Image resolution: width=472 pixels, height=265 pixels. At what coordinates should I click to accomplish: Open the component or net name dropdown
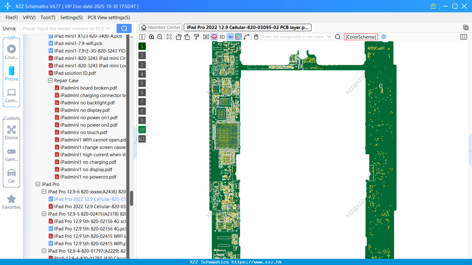pos(329,37)
